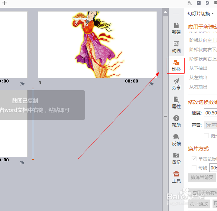Screen dimensions: 217x211
Task: Open the 工具 toolbox icon
Action: click(176, 177)
